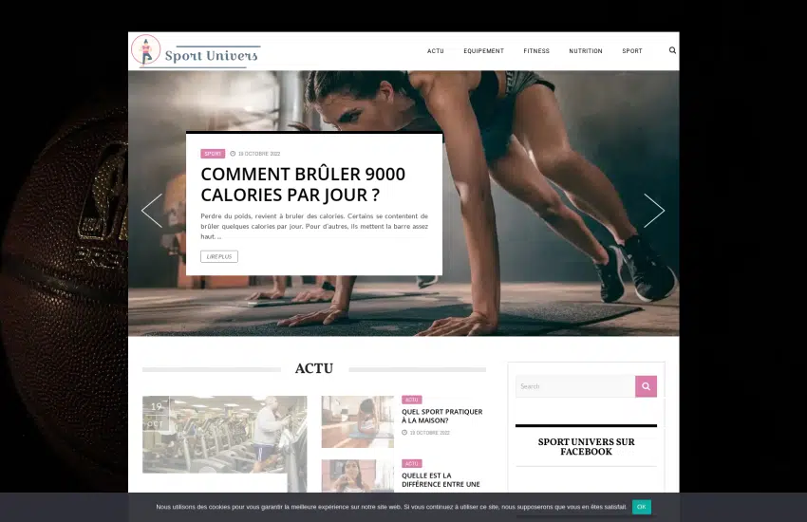
Task: Go to previous slide with left arrow
Action: pos(152,210)
